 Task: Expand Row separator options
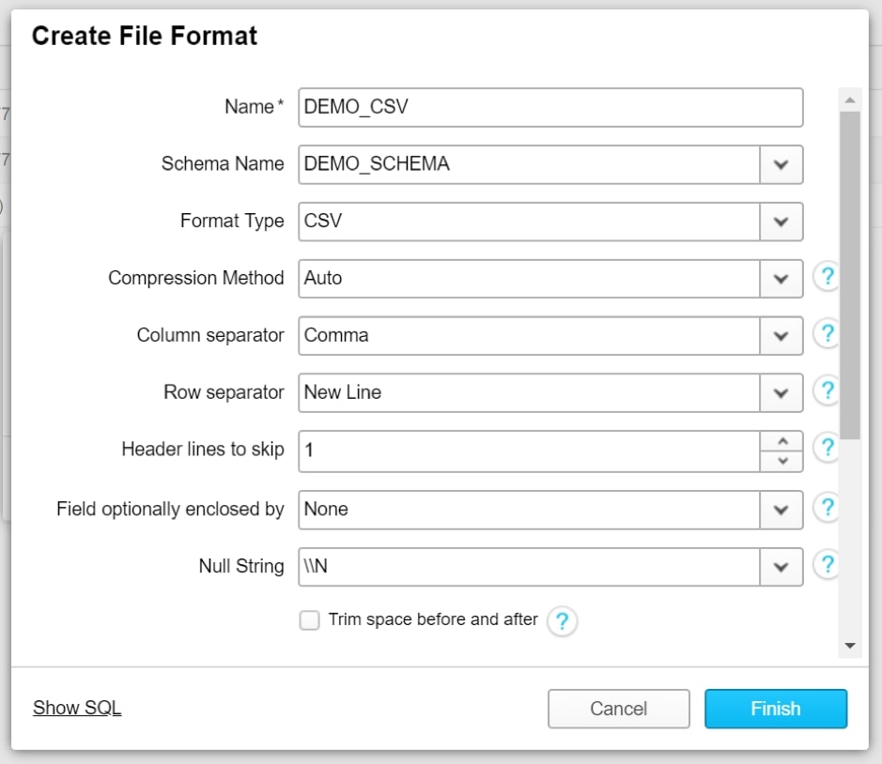(x=781, y=393)
